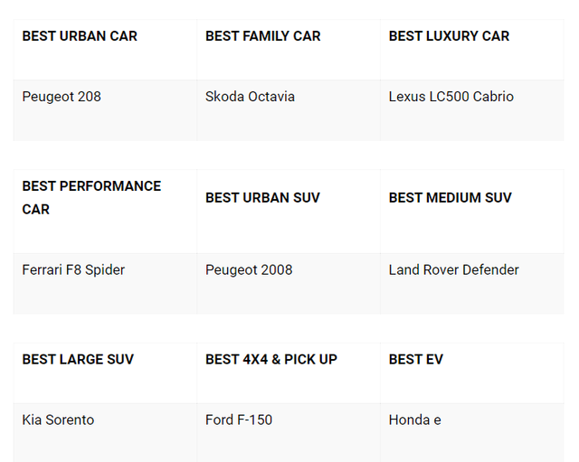Select the Kia Sorento cell
This screenshot has width=579, height=462.
(x=58, y=420)
